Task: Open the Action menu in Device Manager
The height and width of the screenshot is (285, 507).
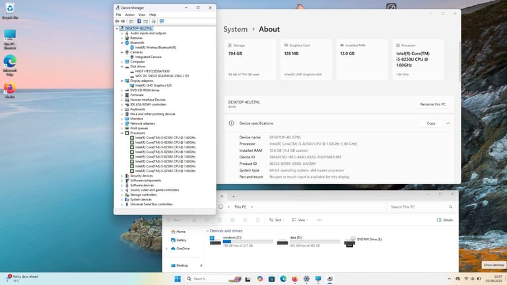Action: tap(129, 15)
